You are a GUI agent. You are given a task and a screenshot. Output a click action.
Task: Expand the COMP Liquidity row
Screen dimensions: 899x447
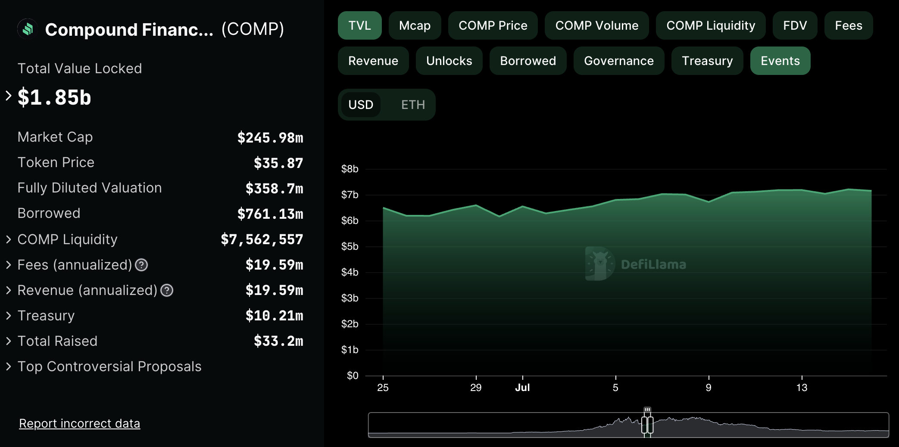tap(9, 239)
